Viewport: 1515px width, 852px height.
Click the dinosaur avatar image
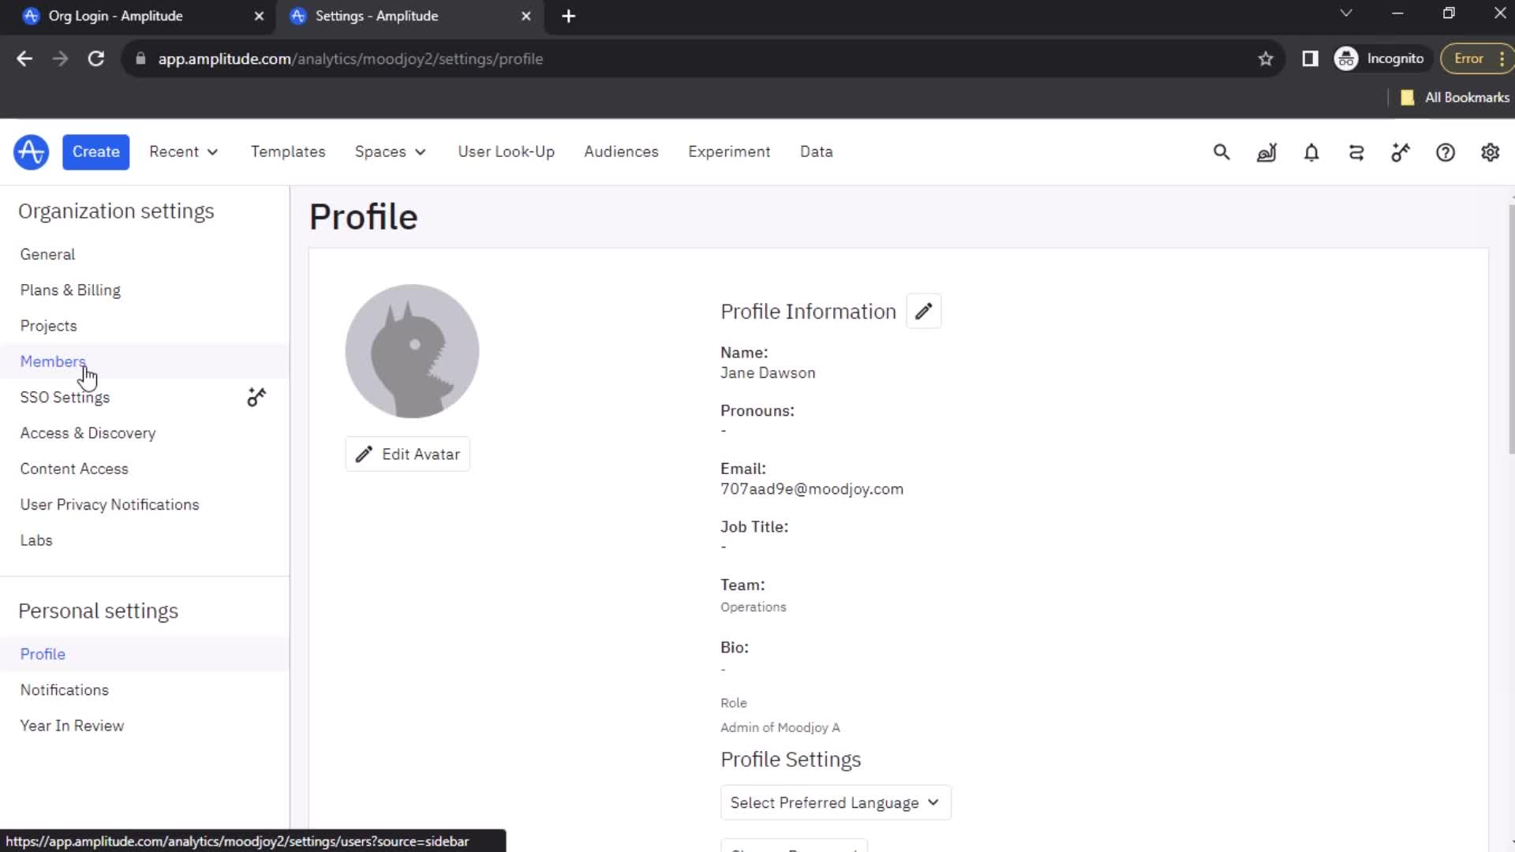[x=412, y=351]
